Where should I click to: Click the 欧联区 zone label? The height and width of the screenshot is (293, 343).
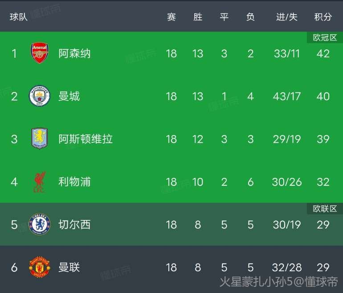(x=325, y=209)
